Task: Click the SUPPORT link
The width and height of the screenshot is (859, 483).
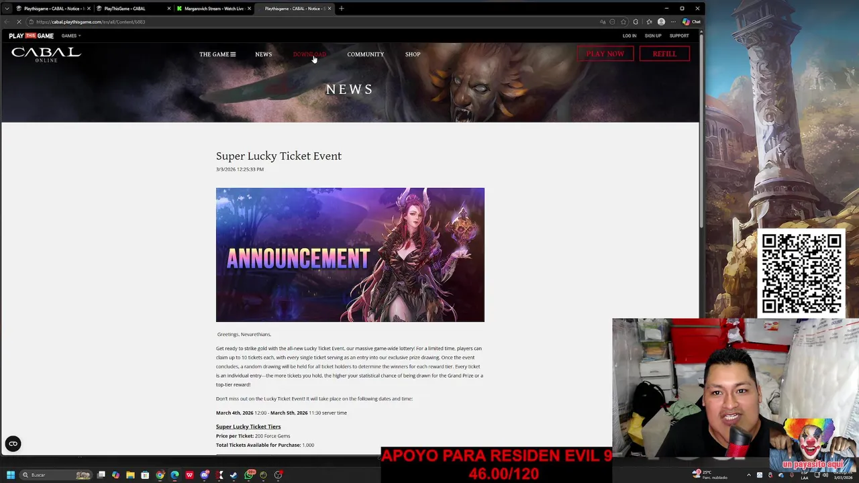Action: (679, 36)
